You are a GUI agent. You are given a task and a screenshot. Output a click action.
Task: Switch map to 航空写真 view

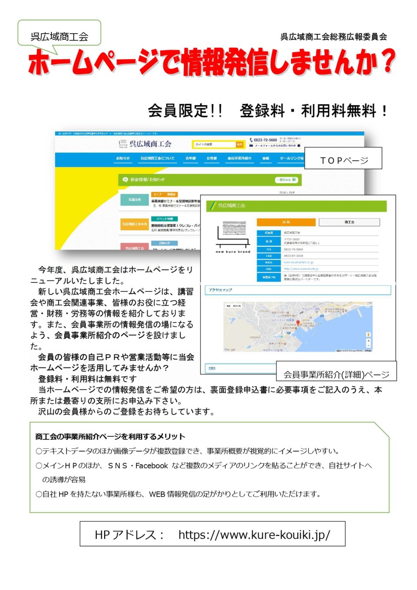237,306
